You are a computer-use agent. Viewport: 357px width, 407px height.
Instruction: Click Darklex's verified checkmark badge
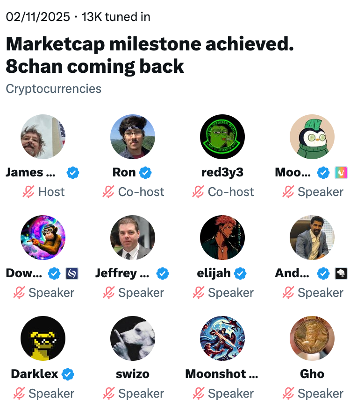click(x=68, y=374)
